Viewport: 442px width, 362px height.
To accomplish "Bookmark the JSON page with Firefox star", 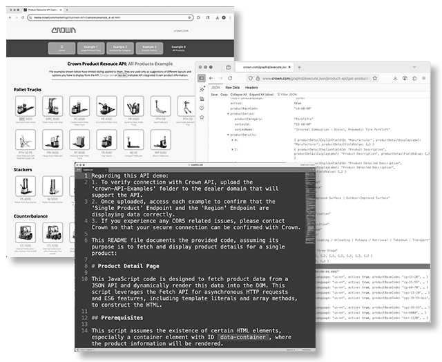I will click(x=375, y=78).
